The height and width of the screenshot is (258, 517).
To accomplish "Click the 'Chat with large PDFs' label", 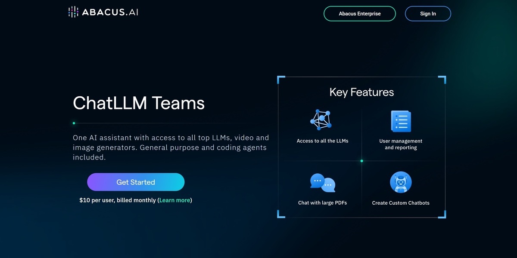I will tap(322, 203).
